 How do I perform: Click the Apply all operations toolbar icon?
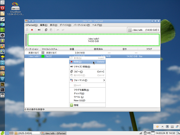63,30
